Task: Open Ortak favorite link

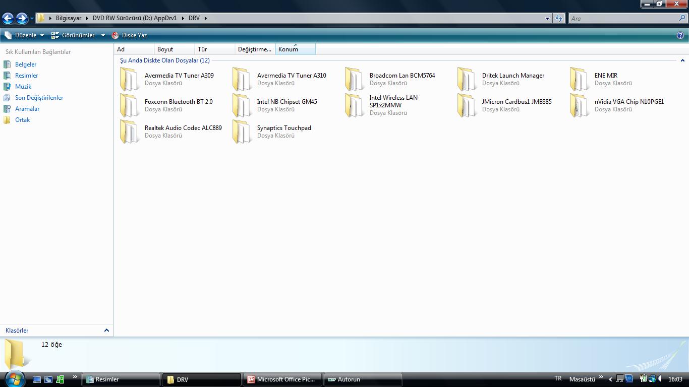Action: (22, 120)
